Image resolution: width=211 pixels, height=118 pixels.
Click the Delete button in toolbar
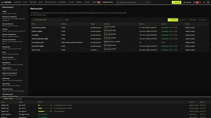coord(203,20)
